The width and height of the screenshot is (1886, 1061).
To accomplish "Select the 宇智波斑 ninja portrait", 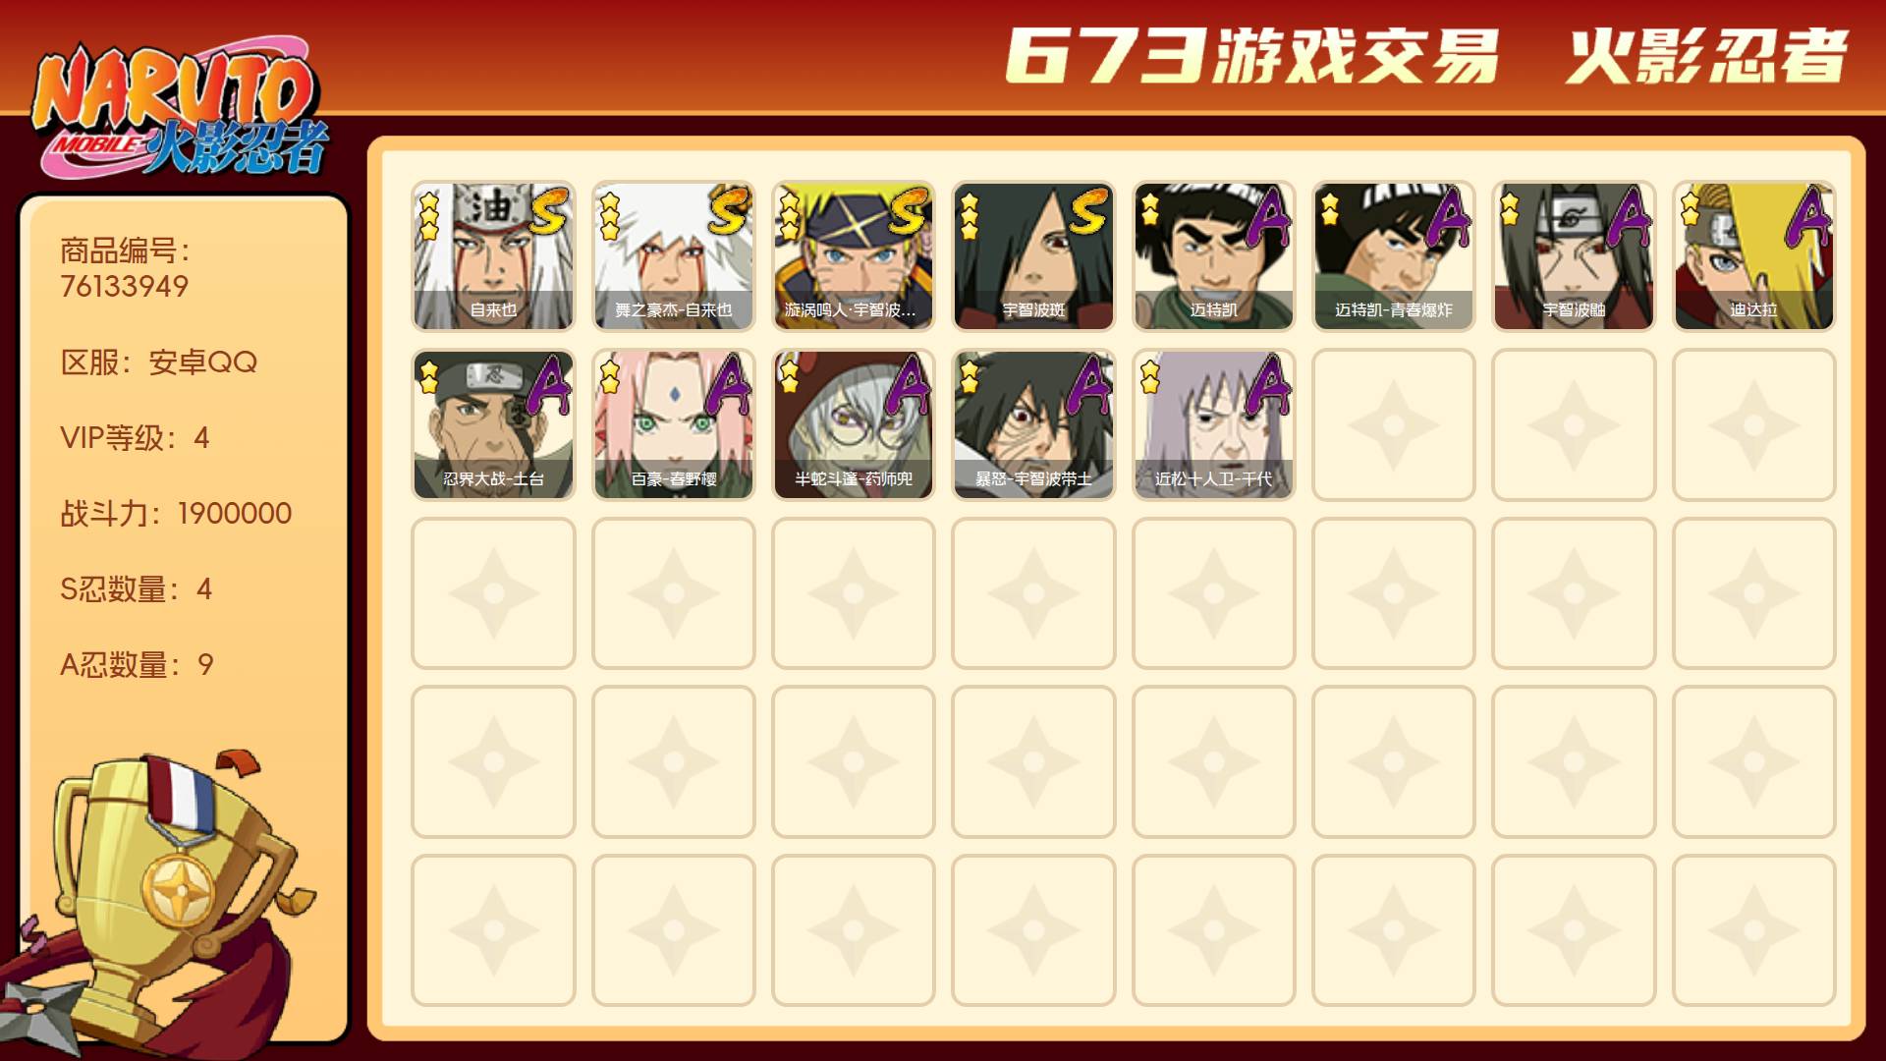I will pos(1033,255).
